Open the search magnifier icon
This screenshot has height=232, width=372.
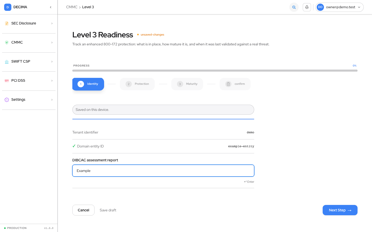click(294, 7)
